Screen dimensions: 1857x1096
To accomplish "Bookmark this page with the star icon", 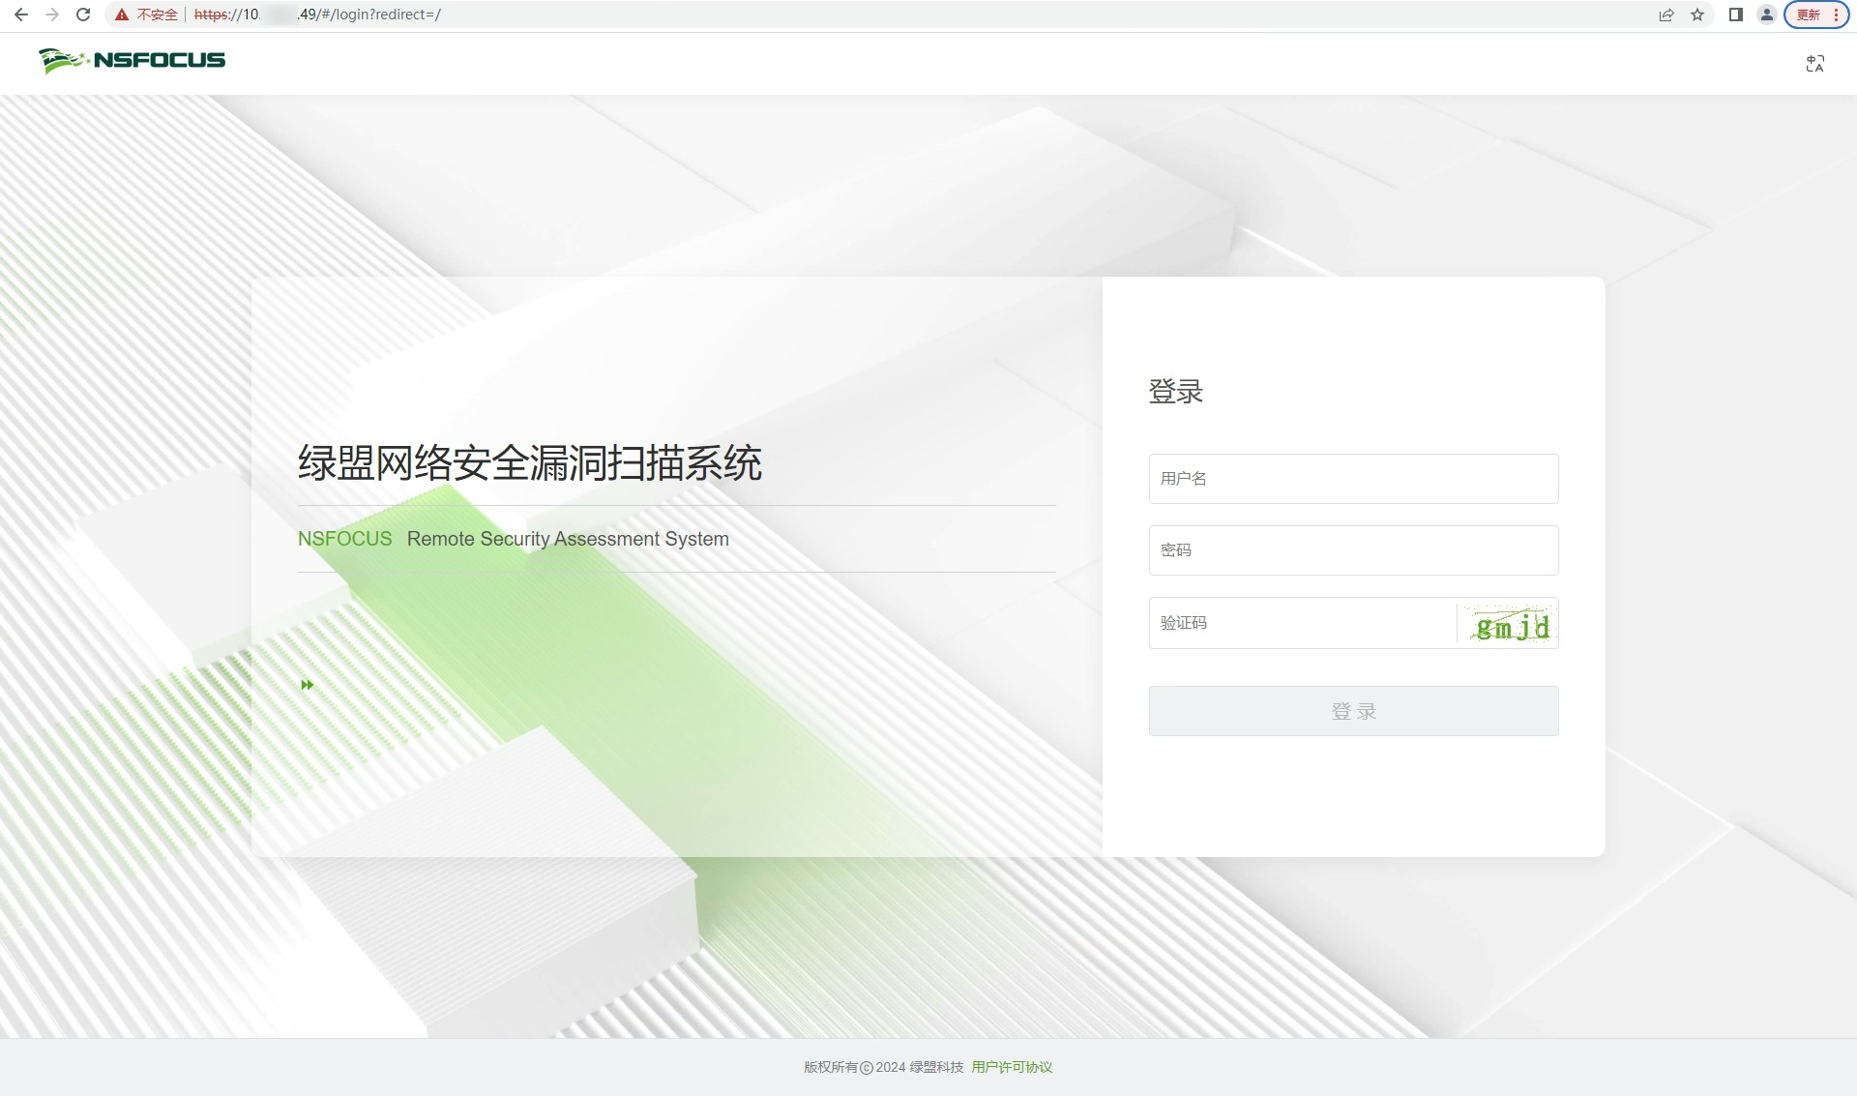I will point(1697,15).
